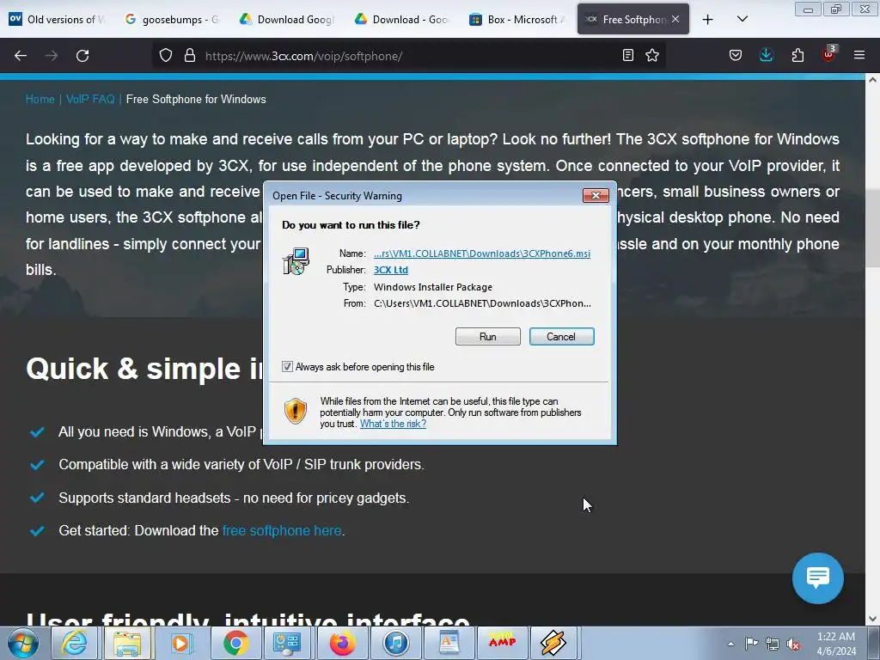Click the free softphone here link
The image size is (880, 660).
(x=282, y=530)
